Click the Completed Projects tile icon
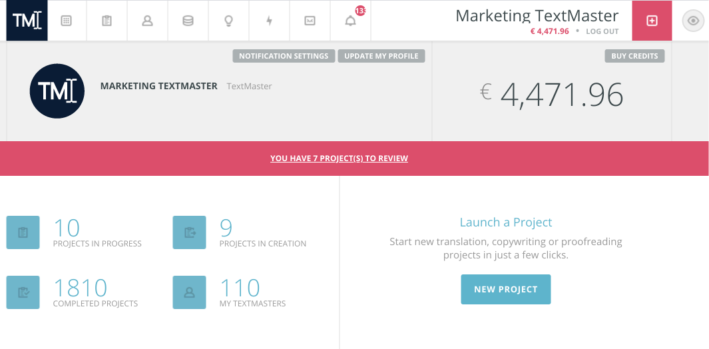This screenshot has width=709, height=349. point(23,292)
